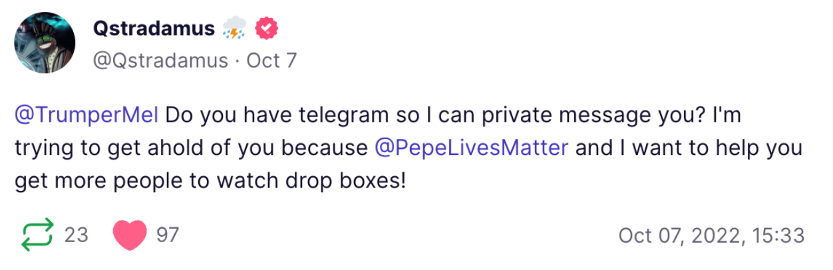Open the @TrumperMel mention link

click(86, 116)
